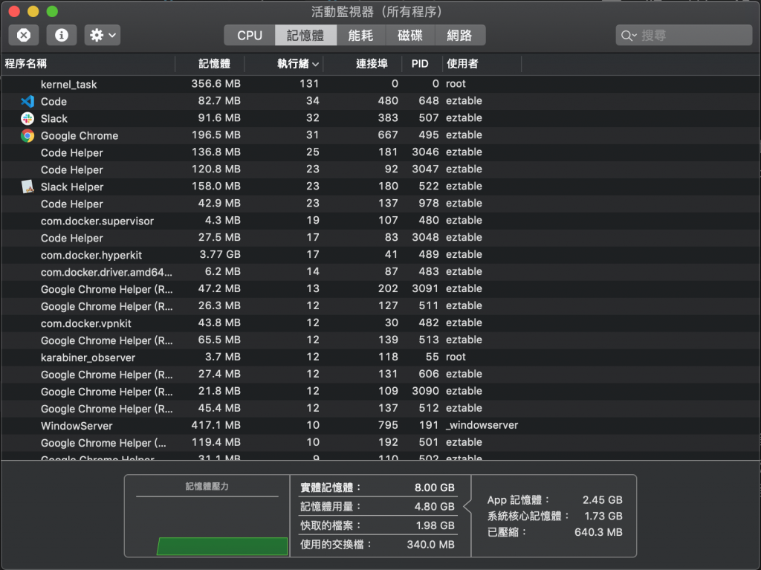
Task: Select Code Helper with PID 978
Action: pos(380,204)
